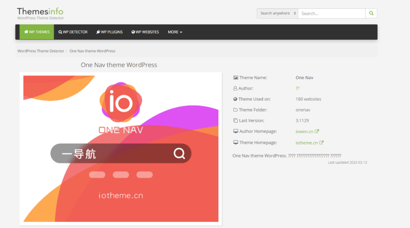410x228 pixels.
Task: Open the WP Detector menu item
Action: [73, 32]
